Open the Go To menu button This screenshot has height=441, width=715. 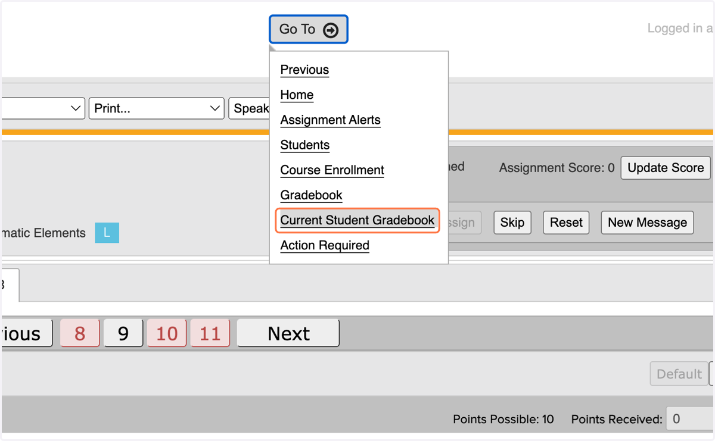[x=308, y=29]
